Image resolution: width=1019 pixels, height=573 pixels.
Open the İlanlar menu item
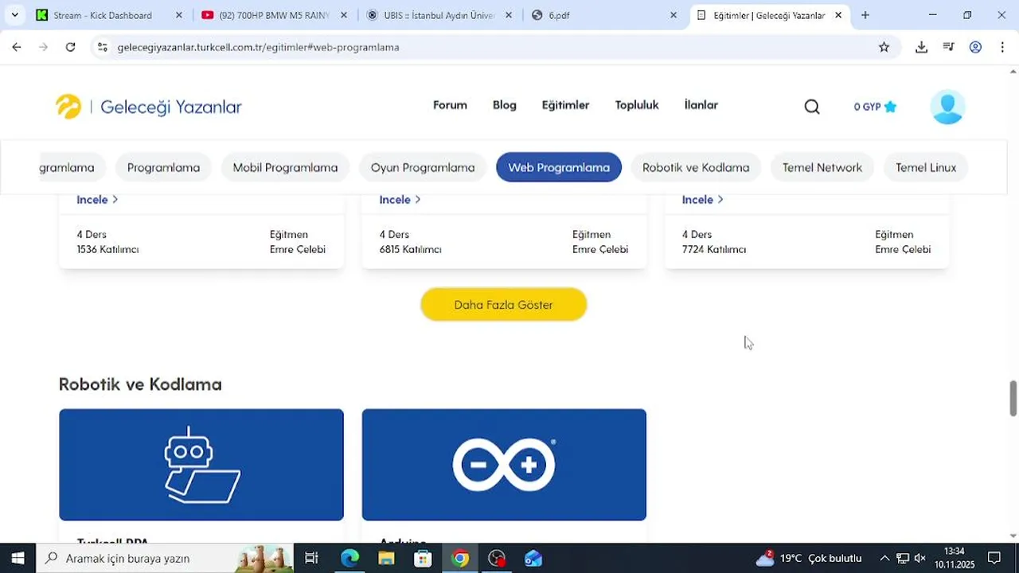coord(701,105)
